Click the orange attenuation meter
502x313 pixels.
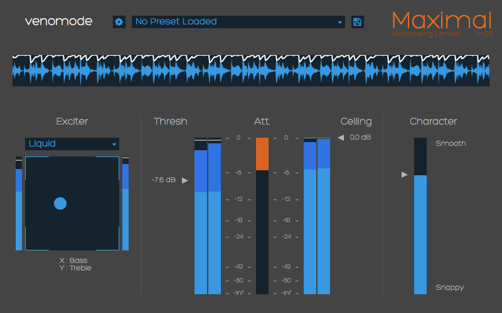262,154
